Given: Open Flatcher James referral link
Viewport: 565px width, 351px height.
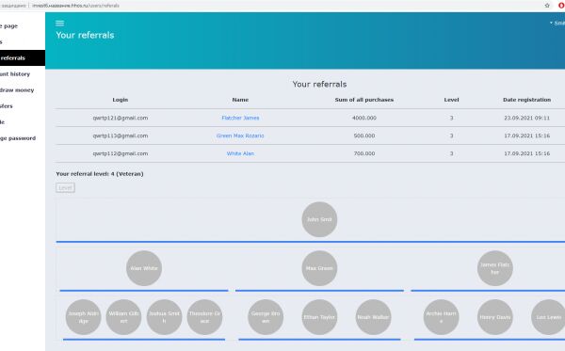Looking at the screenshot, I should [240, 118].
